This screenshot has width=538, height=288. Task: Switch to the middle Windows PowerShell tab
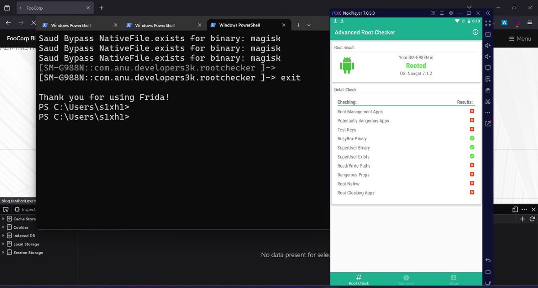tap(164, 25)
